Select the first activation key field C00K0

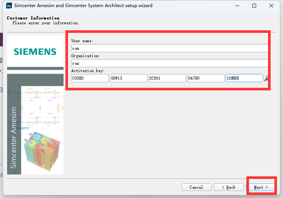[x=90, y=78]
